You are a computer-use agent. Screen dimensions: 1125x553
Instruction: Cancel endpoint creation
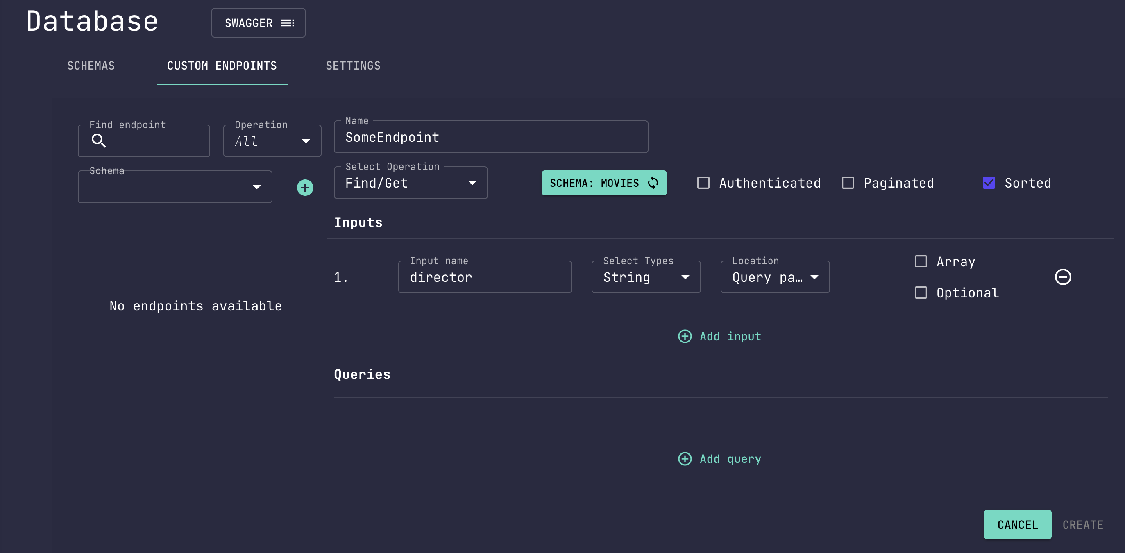coord(1017,524)
